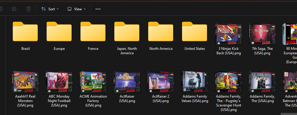
Task: Open the Sort dropdown menu
Action: (x=50, y=9)
